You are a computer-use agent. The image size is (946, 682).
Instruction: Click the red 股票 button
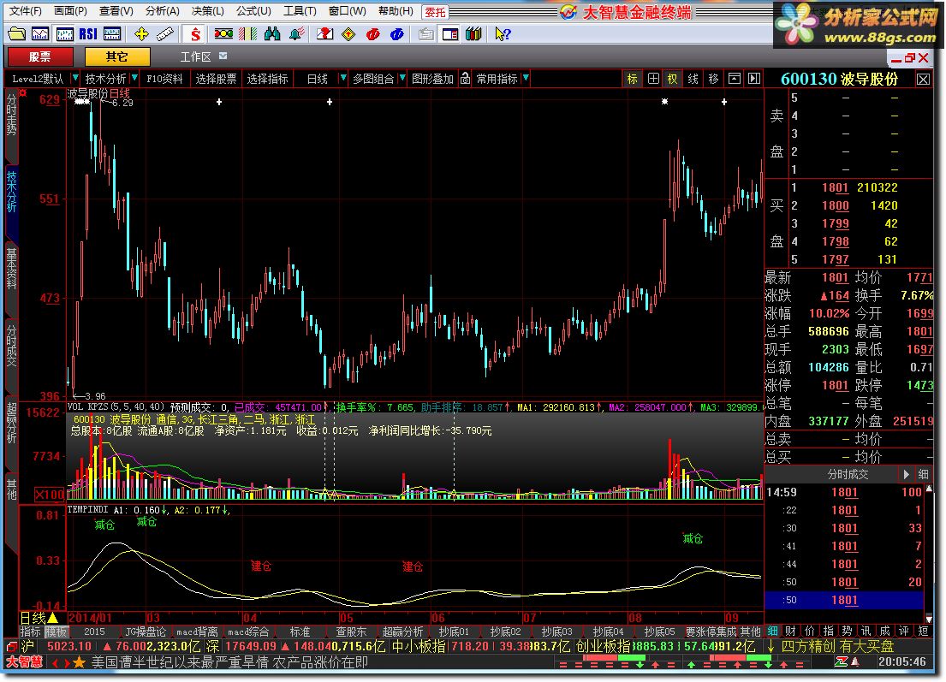point(40,56)
